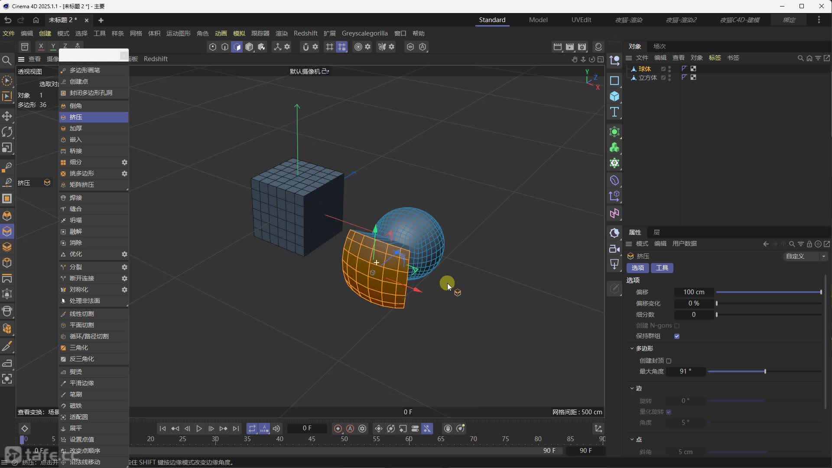Click the attributes back arrow
The height and width of the screenshot is (468, 832).
click(x=766, y=244)
